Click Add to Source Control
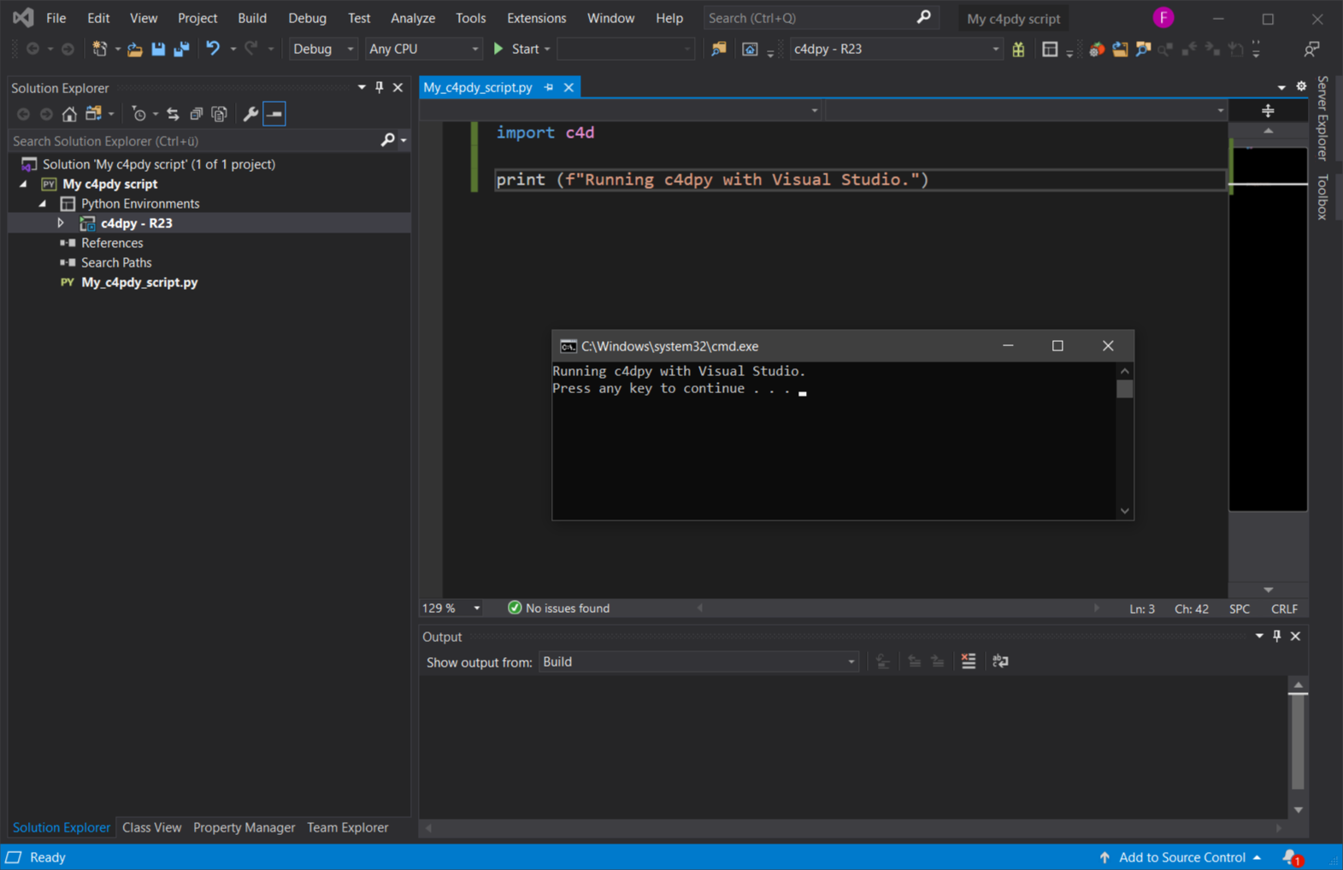The image size is (1343, 870). (1181, 857)
